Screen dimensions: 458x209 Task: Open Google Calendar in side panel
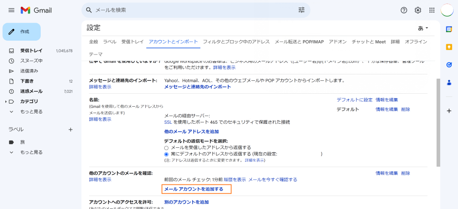[x=449, y=29]
